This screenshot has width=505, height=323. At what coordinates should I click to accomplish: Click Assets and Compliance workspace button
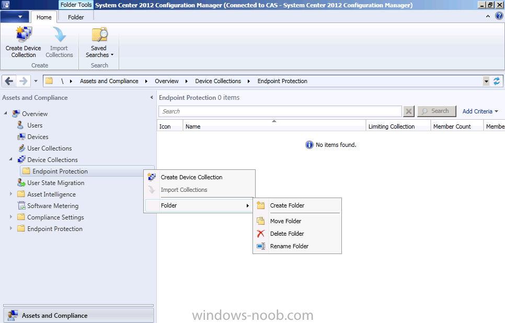point(78,316)
